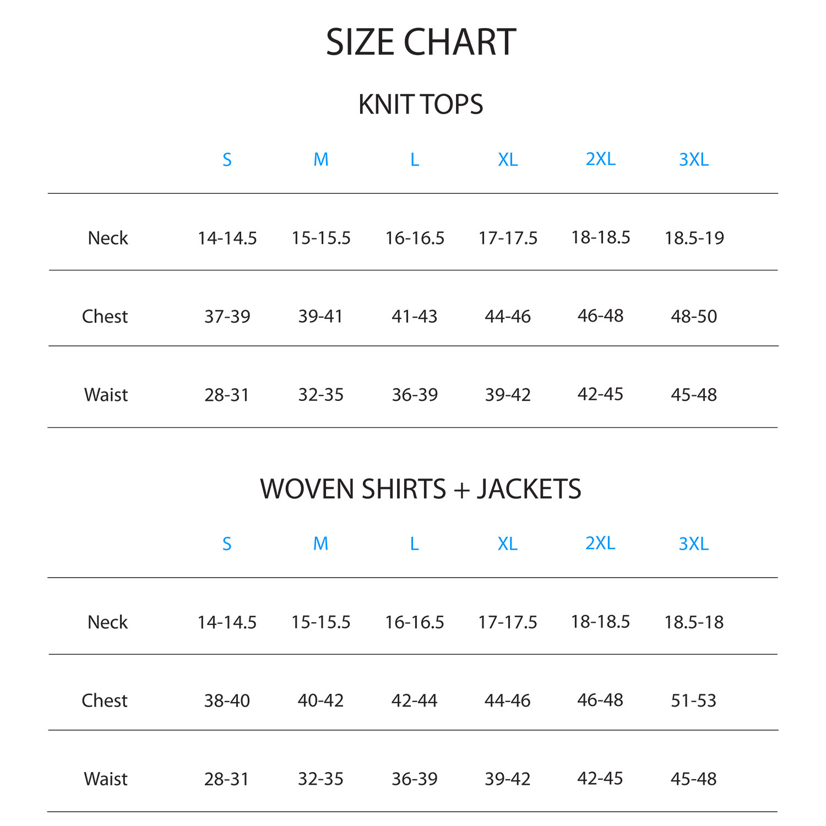The image size is (826, 826).
Task: Click the 18.5-19 neck measurement
Action: 694,238
